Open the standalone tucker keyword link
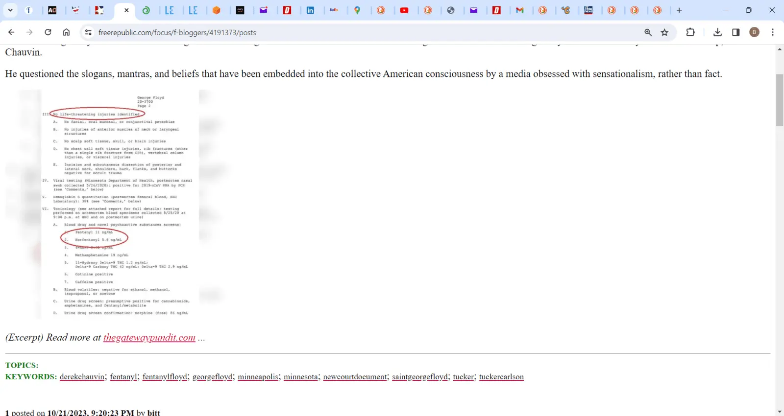The image size is (784, 416). coord(464,377)
